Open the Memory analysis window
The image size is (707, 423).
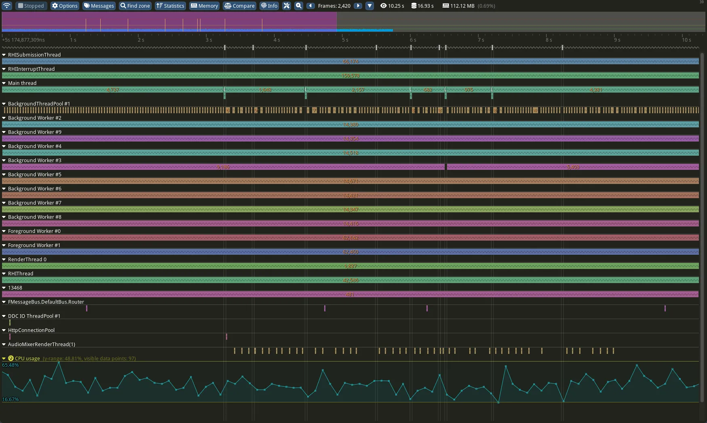pyautogui.click(x=204, y=6)
